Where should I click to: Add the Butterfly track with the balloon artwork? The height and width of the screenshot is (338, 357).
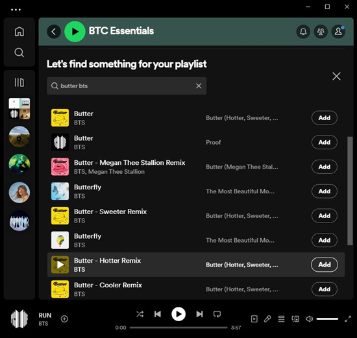tap(324, 240)
